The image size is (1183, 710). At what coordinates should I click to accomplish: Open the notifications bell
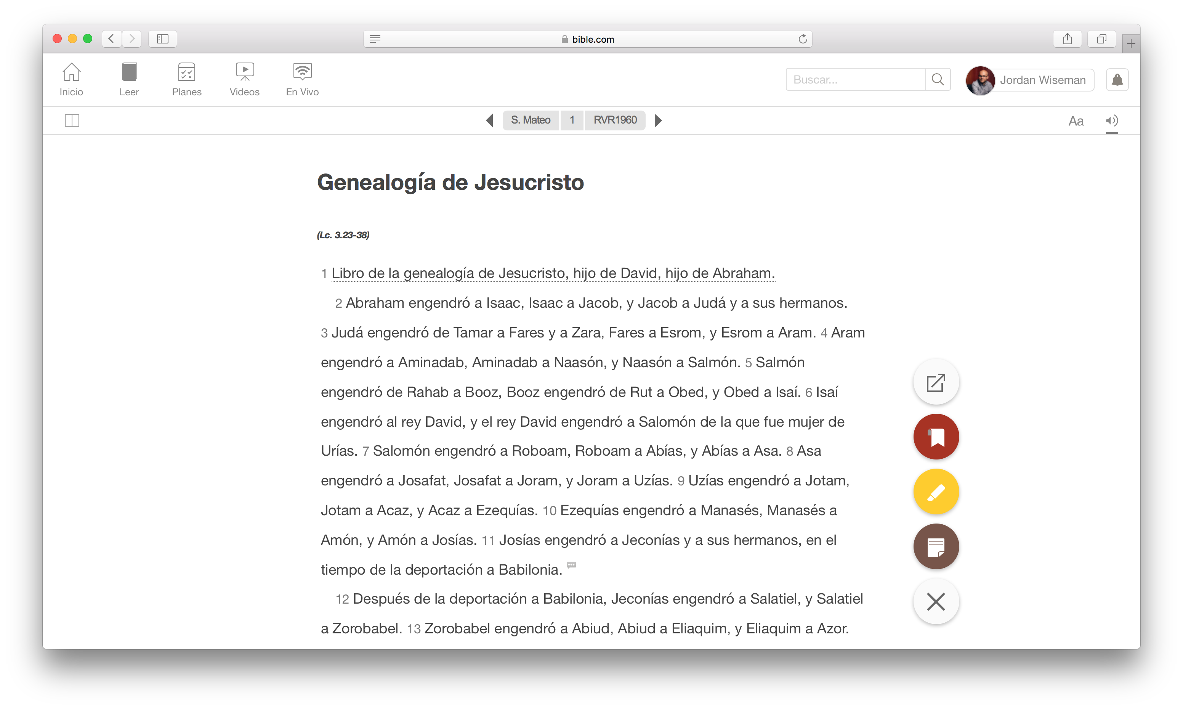click(1117, 79)
